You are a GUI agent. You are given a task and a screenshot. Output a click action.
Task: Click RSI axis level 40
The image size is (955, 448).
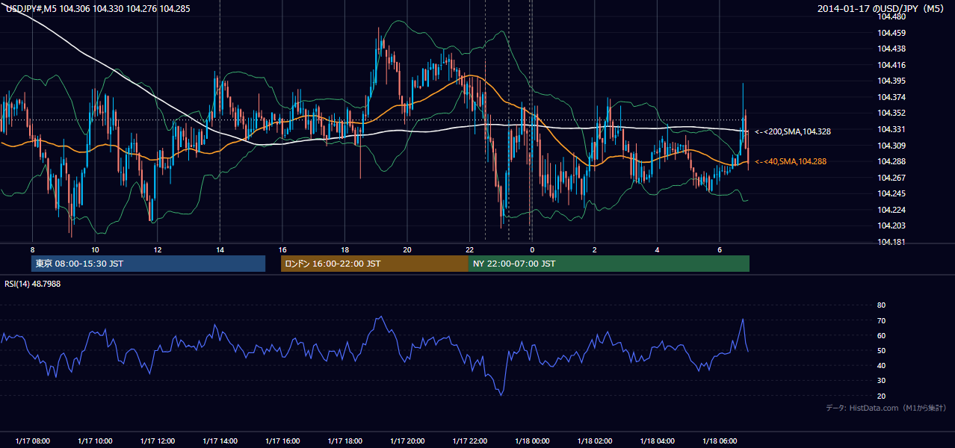tap(881, 365)
